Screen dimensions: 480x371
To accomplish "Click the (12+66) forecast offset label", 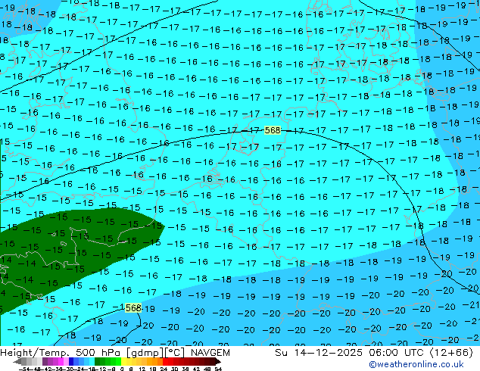I will point(451,352).
